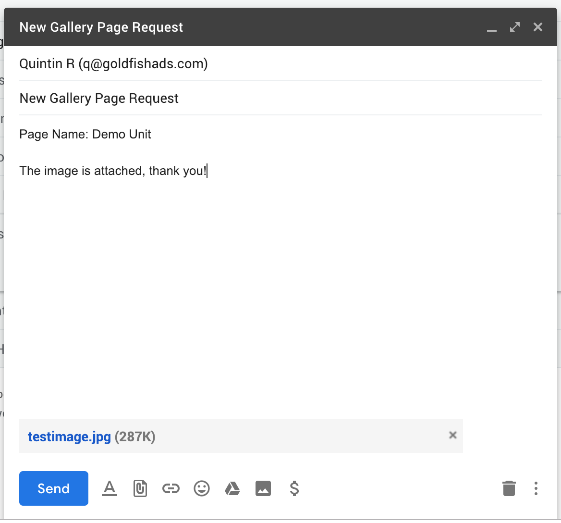Click the attachment filename bar
Viewport: 561px width, 523px height.
(240, 436)
